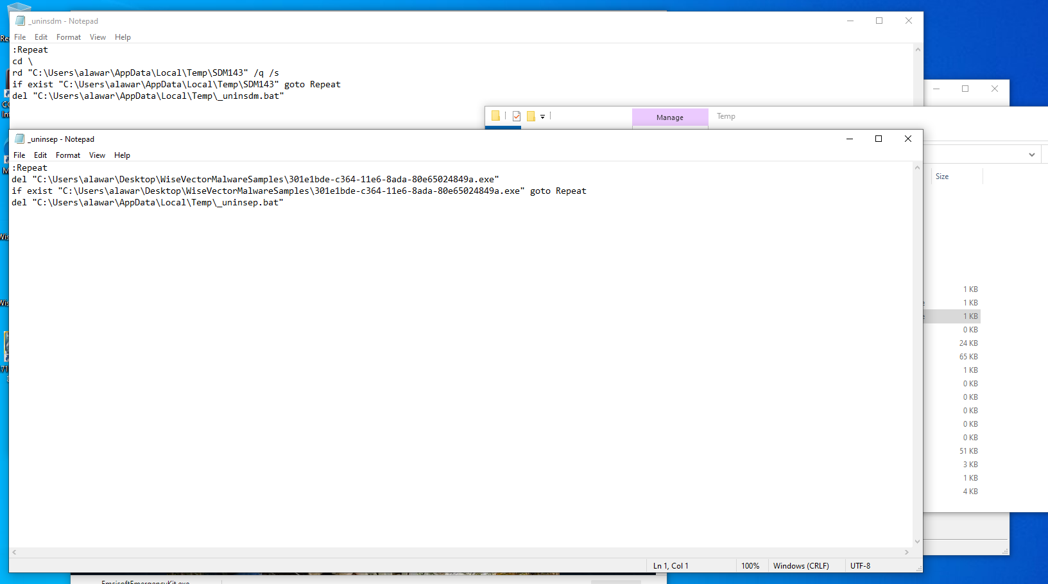The width and height of the screenshot is (1048, 584).
Task: Open Format menu in _uninsep Notepad
Action: 68,155
